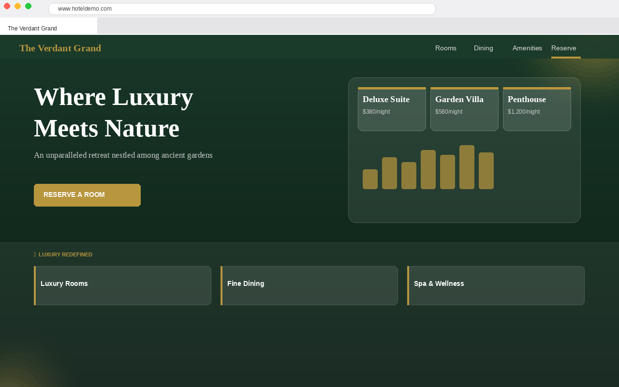
Task: Open the Fine Dining feature card
Action: point(309,285)
